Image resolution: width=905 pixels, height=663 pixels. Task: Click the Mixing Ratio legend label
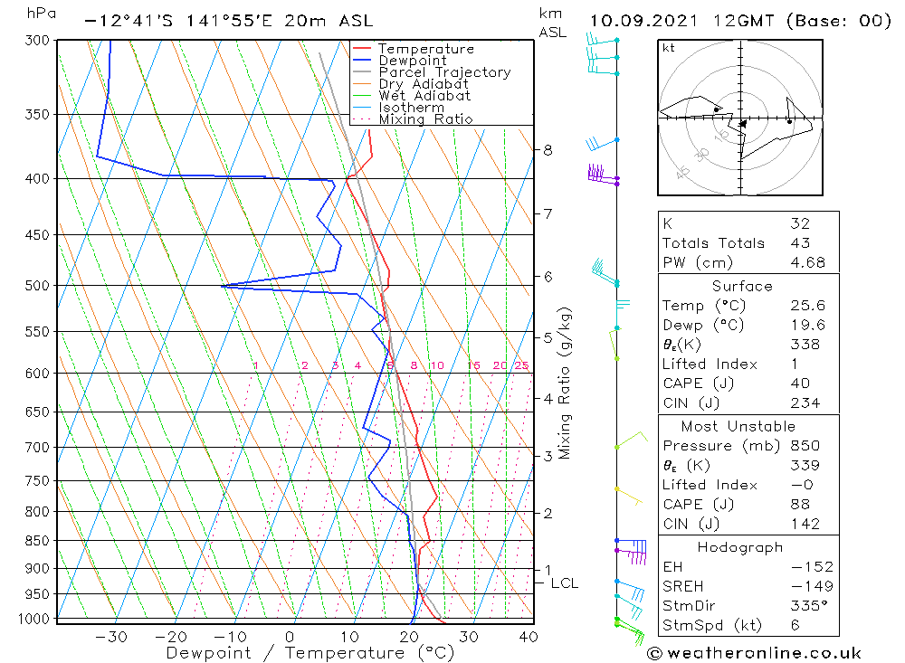[x=425, y=118]
